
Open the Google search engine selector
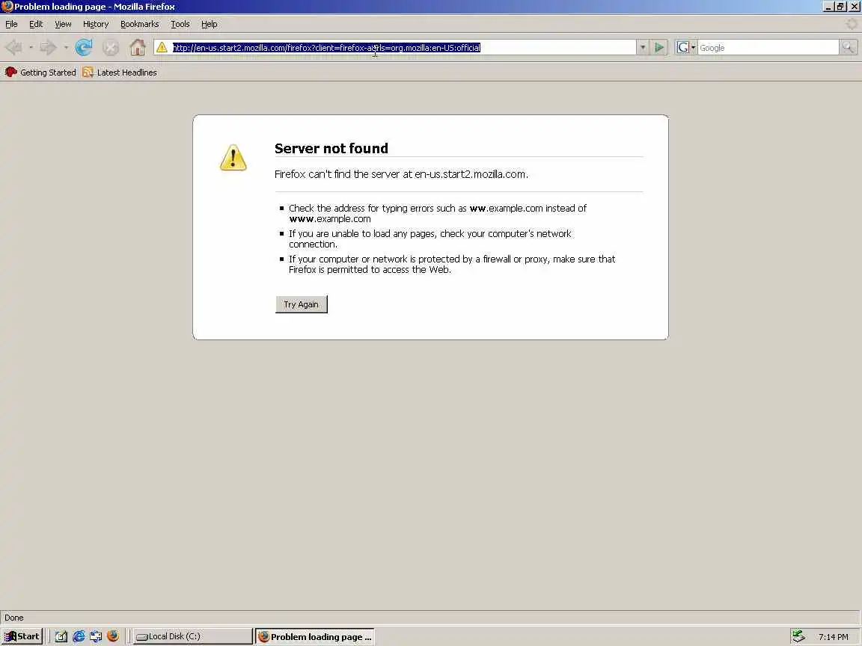686,48
